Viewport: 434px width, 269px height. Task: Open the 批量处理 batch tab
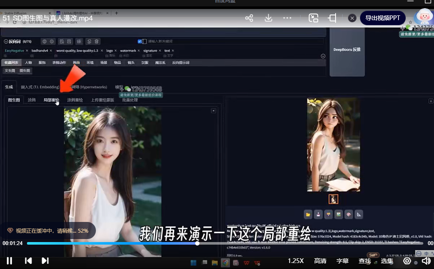[x=130, y=100]
